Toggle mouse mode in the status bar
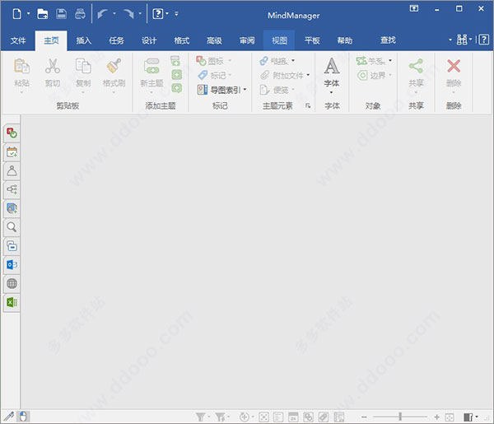Screen dimensions: 494x424 (23, 417)
